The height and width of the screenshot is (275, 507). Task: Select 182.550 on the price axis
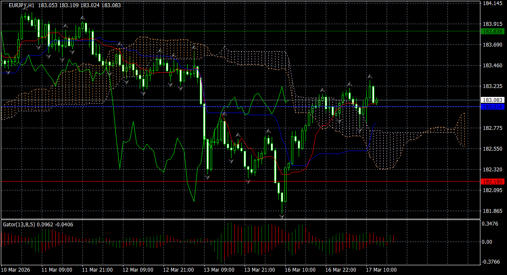(x=492, y=149)
